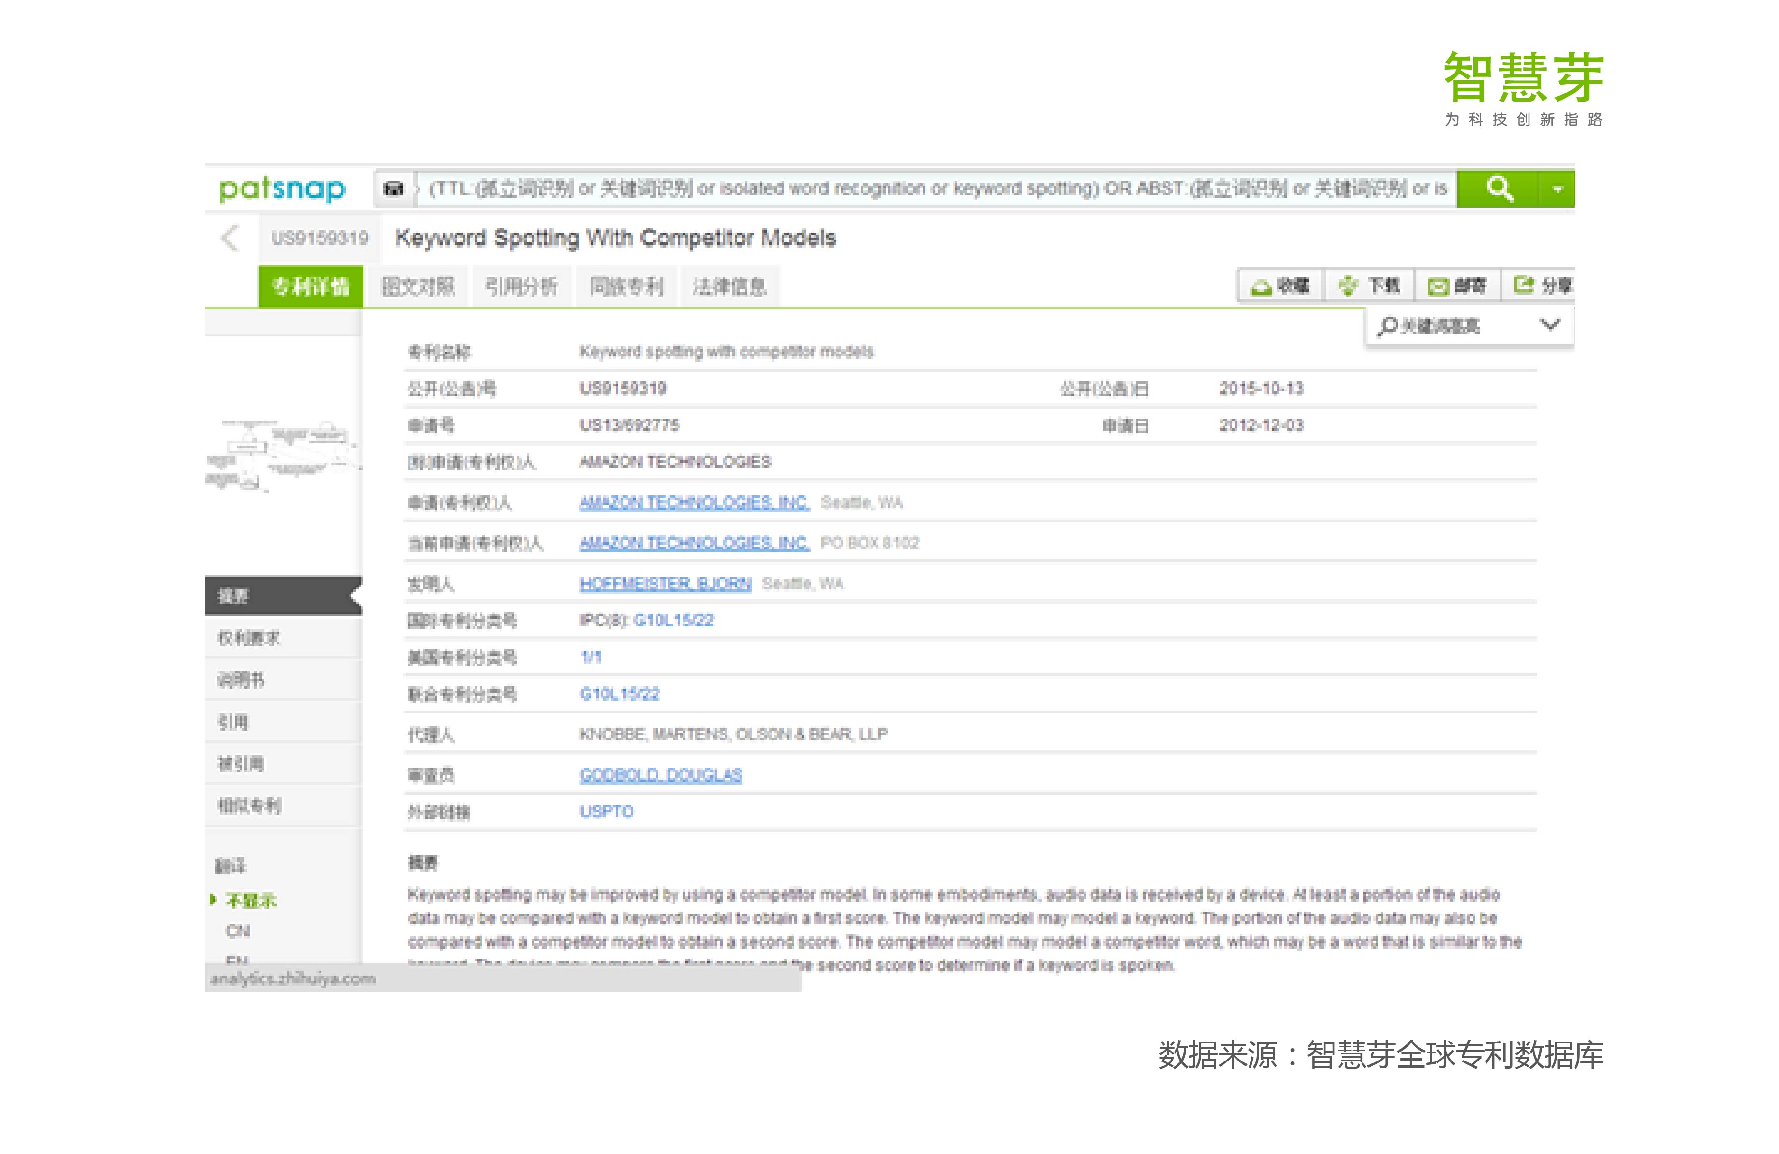Open inventor HOFFMEISTER, BJORN link
Screen dimensions: 1779x1154
(665, 584)
